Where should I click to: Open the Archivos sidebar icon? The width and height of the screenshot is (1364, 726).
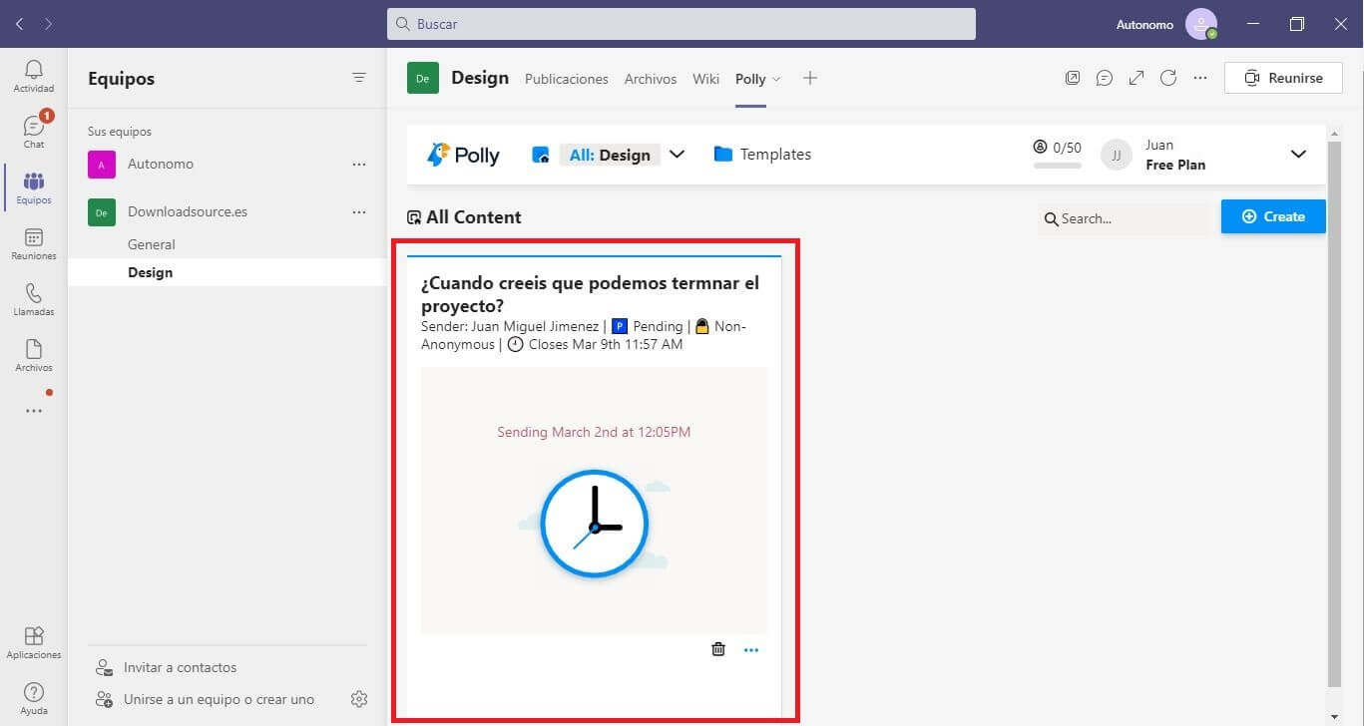click(x=34, y=354)
